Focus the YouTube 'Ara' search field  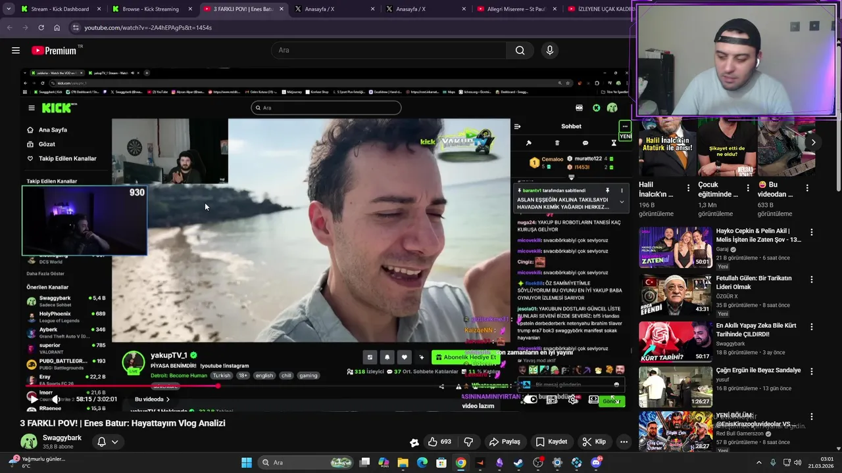(x=389, y=51)
